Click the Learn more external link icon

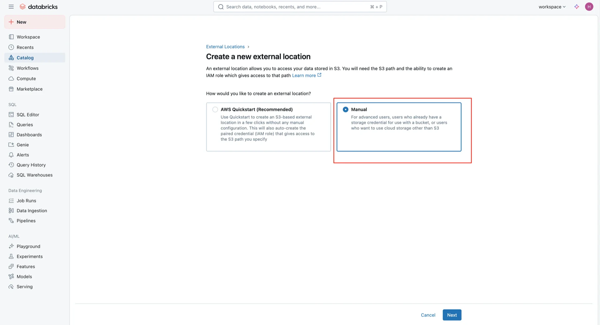click(x=319, y=75)
